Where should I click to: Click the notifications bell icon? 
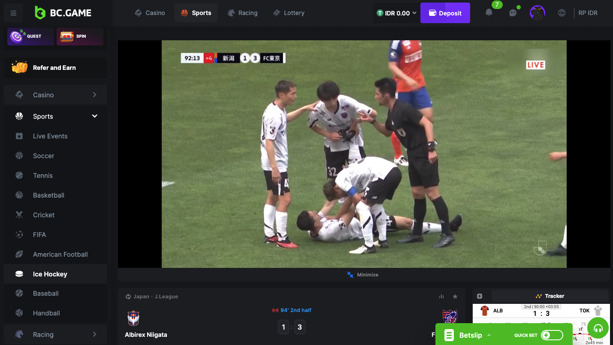click(489, 13)
